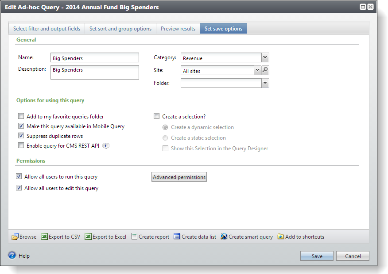Select Create a dynamic selection radio
This screenshot has width=388, height=274.
165,127
